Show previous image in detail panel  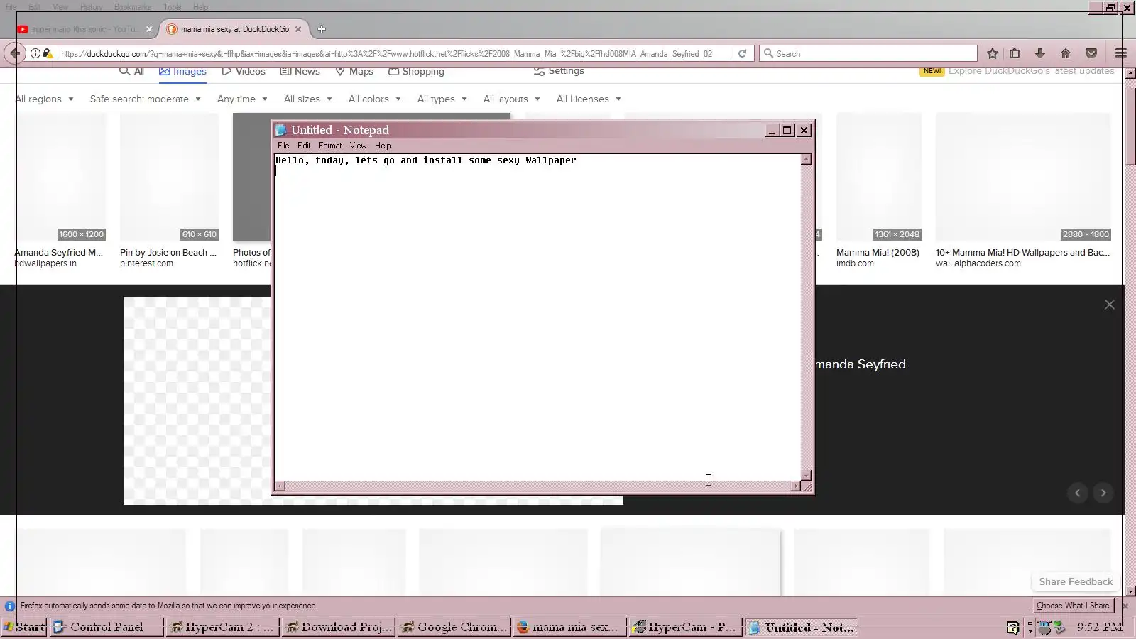1077,493
